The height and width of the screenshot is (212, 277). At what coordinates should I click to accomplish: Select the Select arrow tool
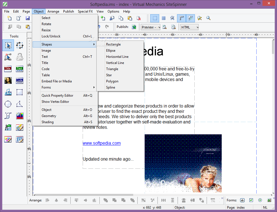8,46
